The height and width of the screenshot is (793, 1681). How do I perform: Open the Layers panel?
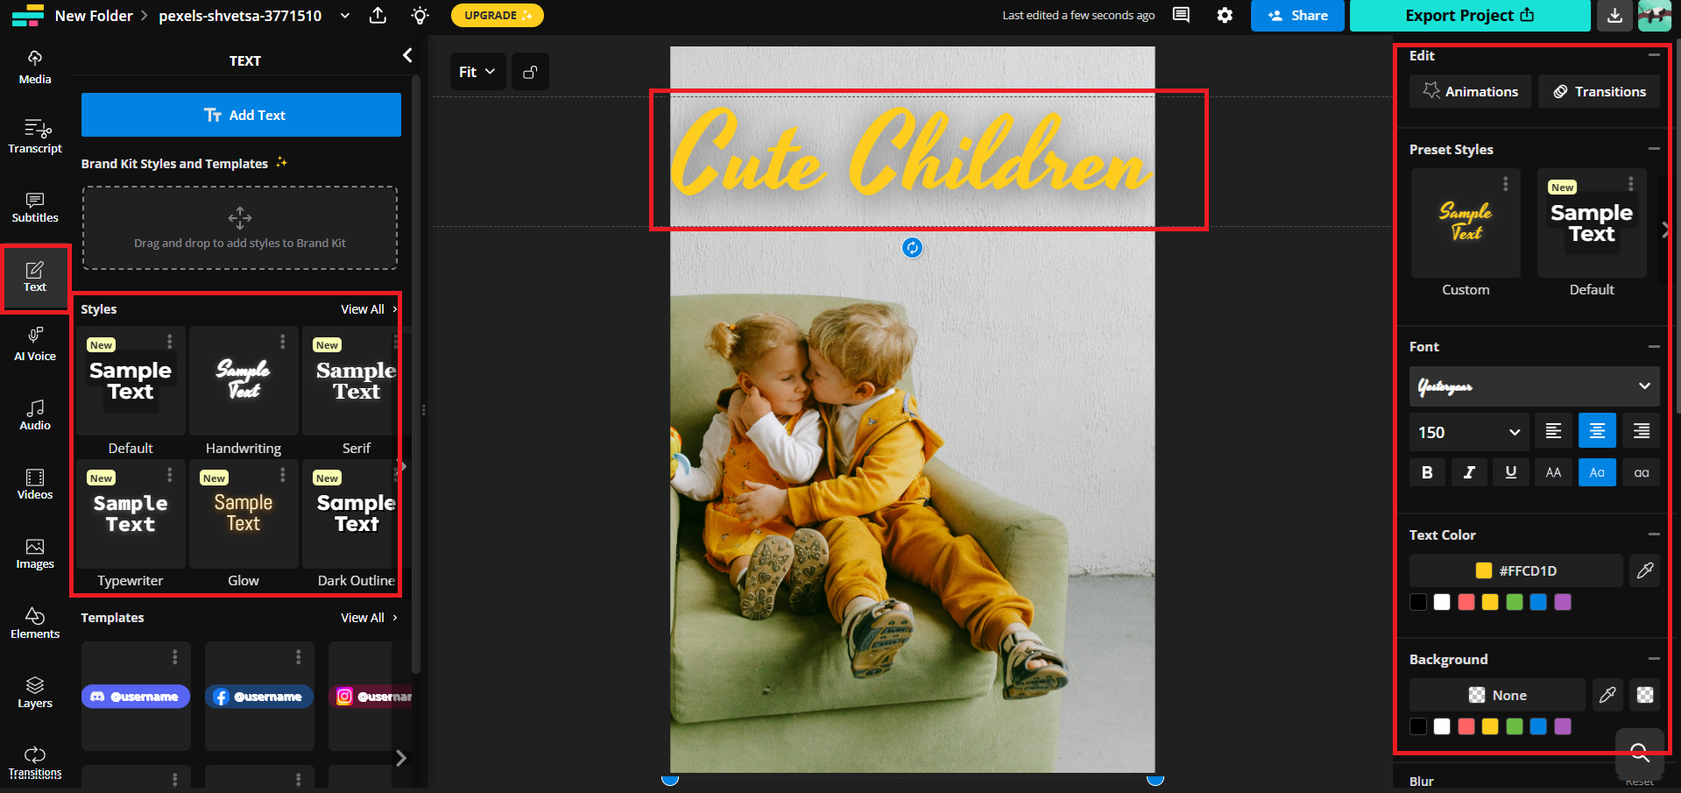(x=34, y=691)
